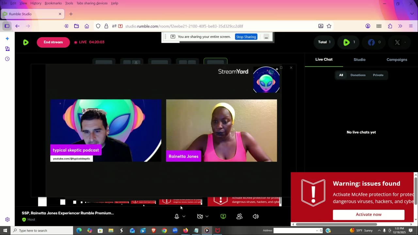Viewport: 418px width, 235px height.
Task: Click the screen sharing indicator in address bar
Action: coord(121,26)
